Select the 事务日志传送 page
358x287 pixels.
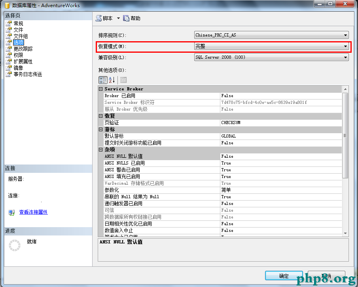[x=28, y=74]
